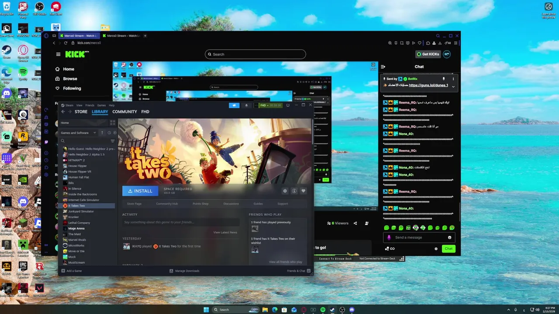This screenshot has height=314, width=559.
Task: Select HITMAN 2 in Steam library list
Action: (x=76, y=160)
